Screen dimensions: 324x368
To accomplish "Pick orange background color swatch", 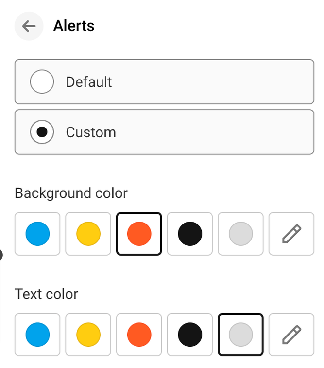I will pos(139,234).
